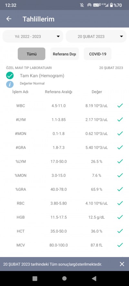Switch to Referans Dışı filter

pos(64,54)
